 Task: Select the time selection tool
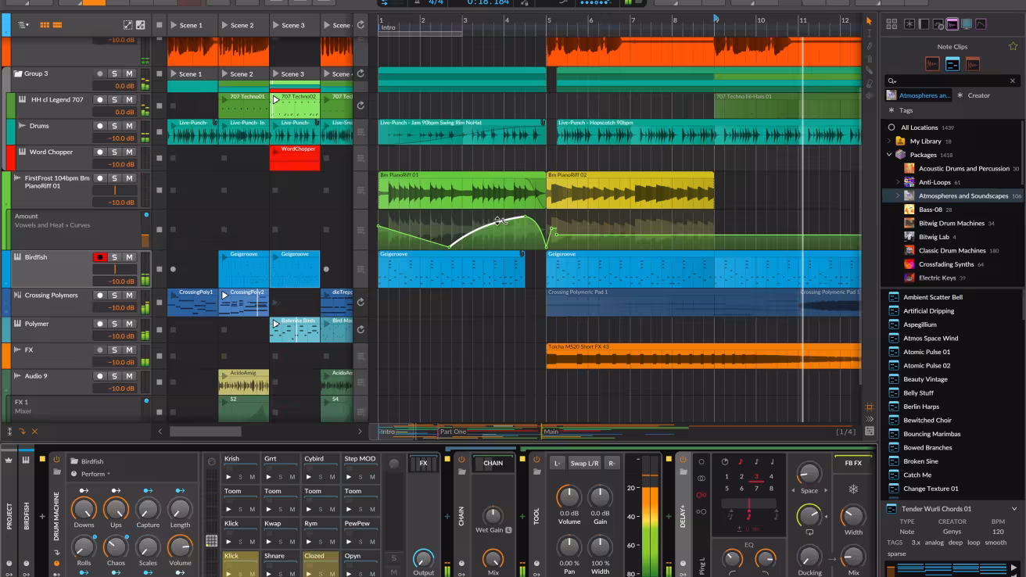(869, 34)
